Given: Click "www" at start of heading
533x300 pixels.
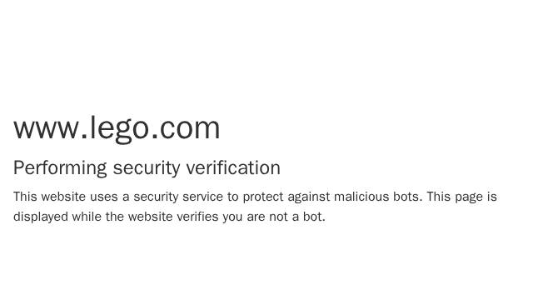Looking at the screenshot, I should (46, 130).
